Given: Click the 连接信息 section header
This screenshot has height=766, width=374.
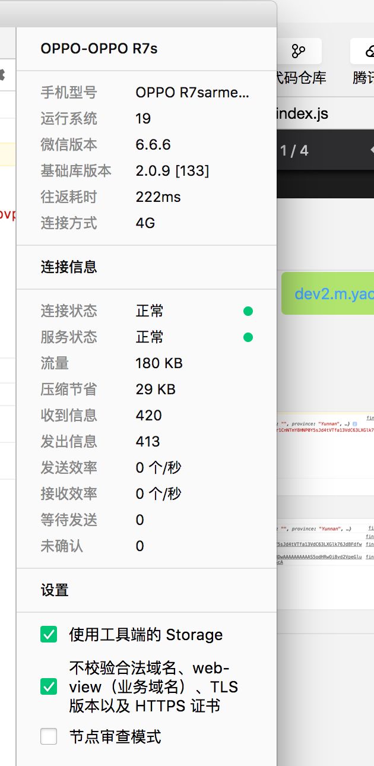Looking at the screenshot, I should pyautogui.click(x=69, y=267).
